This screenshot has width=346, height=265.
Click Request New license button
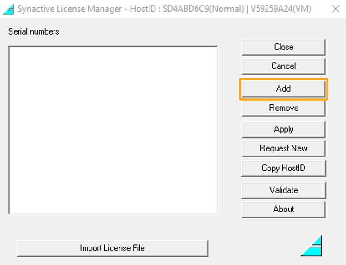[x=284, y=148]
